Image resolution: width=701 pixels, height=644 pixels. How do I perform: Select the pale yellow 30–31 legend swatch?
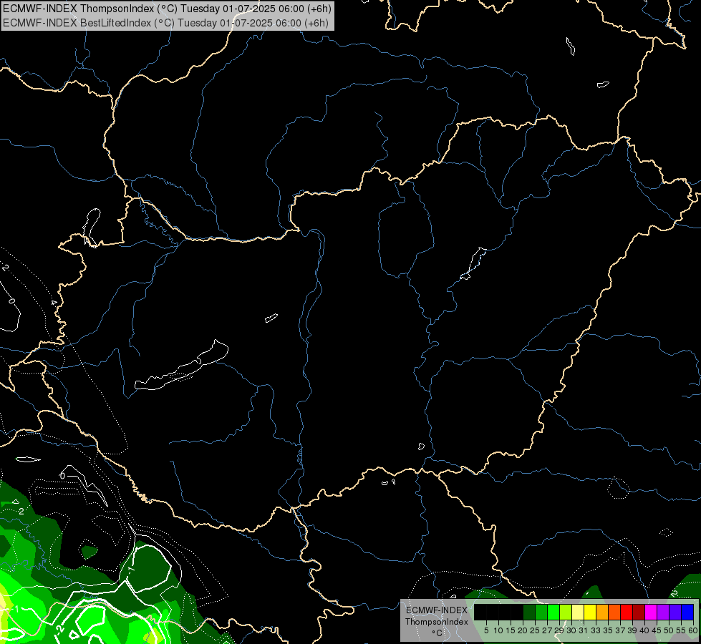point(578,612)
